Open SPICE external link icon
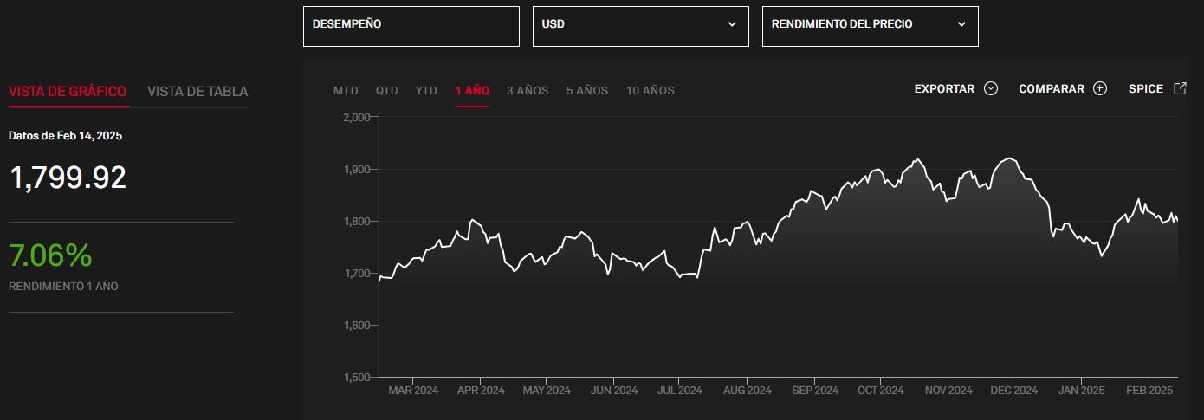 click(1179, 88)
